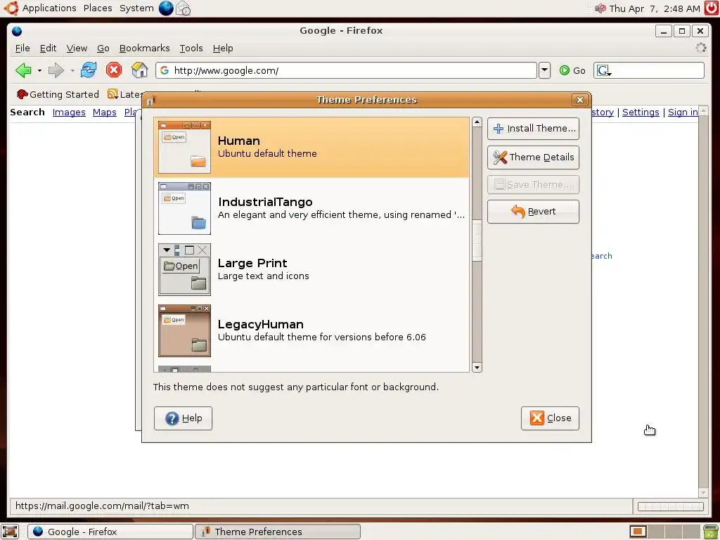Select the Human theme
Image resolution: width=720 pixels, height=540 pixels.
311,147
